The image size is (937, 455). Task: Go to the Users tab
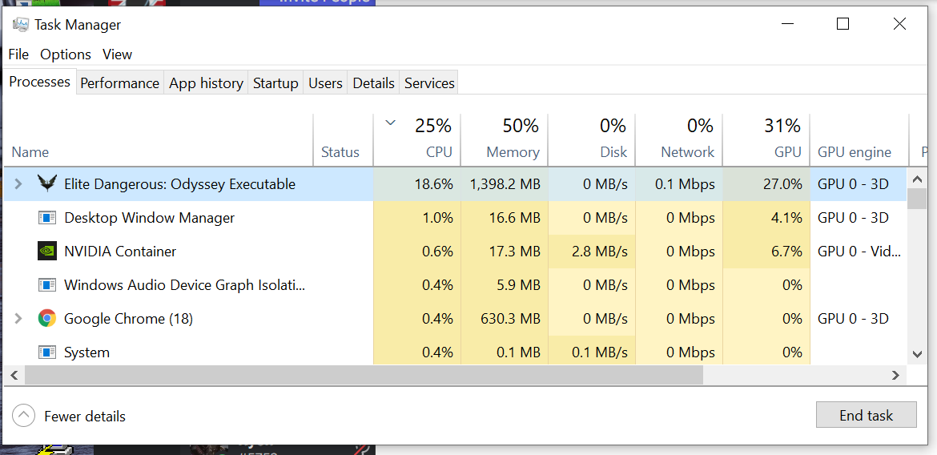point(325,83)
